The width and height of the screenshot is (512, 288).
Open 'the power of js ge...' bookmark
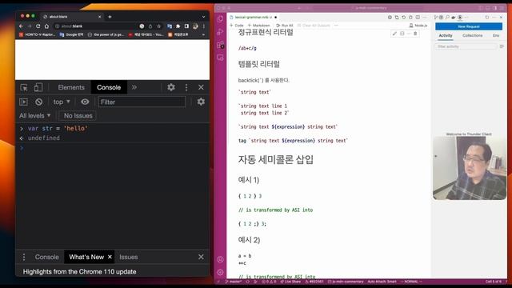pos(106,34)
